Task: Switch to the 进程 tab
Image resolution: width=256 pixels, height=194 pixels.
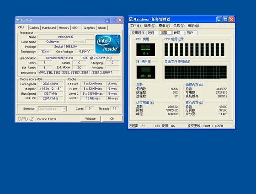Action: pyautogui.click(x=152, y=33)
